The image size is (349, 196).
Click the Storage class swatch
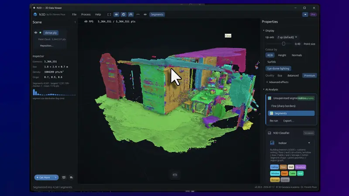[275, 180]
